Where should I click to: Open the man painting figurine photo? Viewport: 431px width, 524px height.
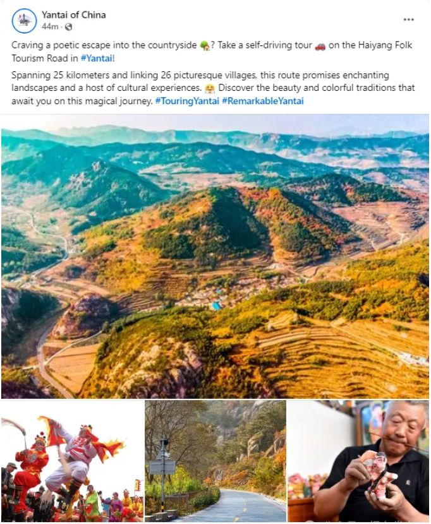pyautogui.click(x=358, y=461)
